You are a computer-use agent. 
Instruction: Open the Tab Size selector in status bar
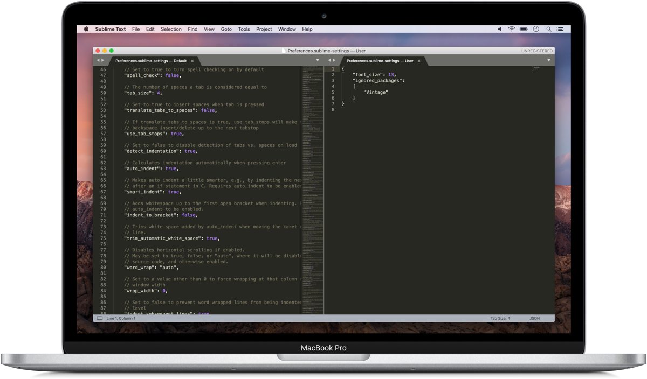click(500, 318)
